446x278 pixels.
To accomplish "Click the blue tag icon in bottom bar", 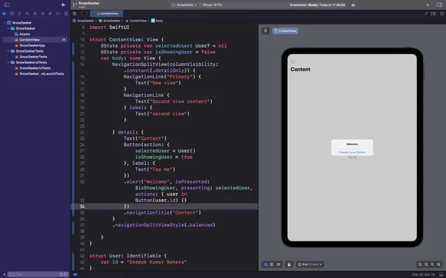I will click(75, 275).
